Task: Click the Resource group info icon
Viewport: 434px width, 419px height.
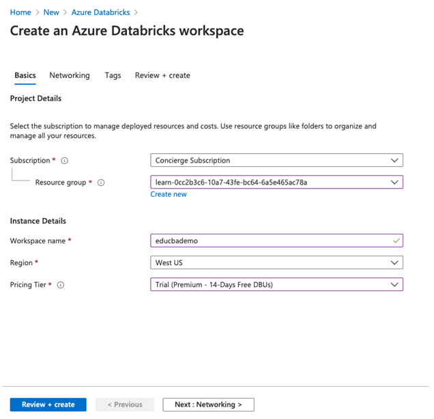Action: [101, 183]
